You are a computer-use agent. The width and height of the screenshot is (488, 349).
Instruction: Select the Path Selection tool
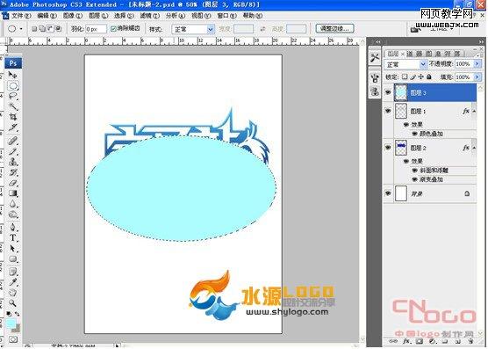click(13, 249)
